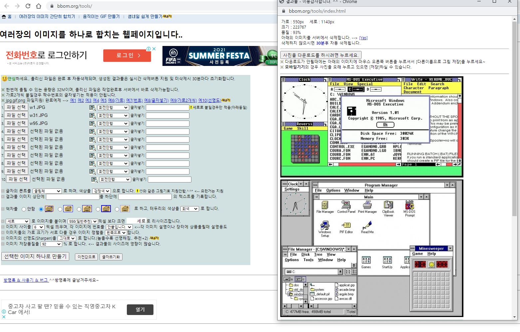The height and width of the screenshot is (332, 520).
Task: Click the preview magnifier icon for row 3 (w95.JPG)
Action: point(92,124)
